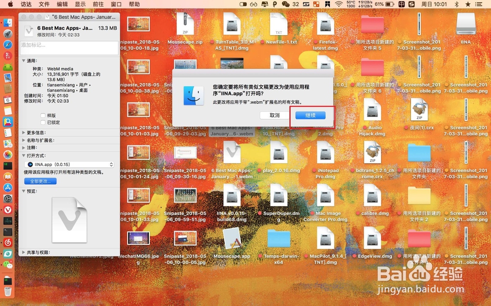Click the 全部更改… button in the info window
Image resolution: width=491 pixels, height=306 pixels.
40,181
